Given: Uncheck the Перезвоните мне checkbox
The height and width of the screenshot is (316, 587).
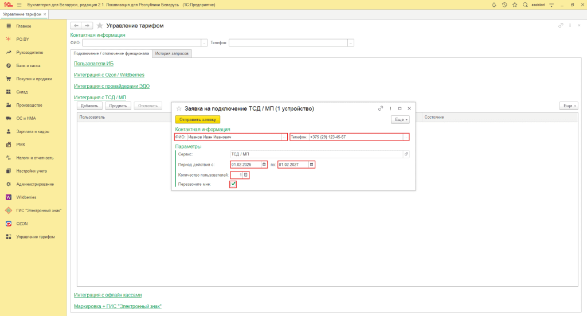Looking at the screenshot, I should point(233,184).
